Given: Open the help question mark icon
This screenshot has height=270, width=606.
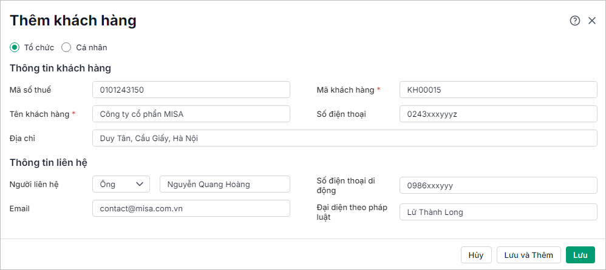Looking at the screenshot, I should click(x=575, y=21).
